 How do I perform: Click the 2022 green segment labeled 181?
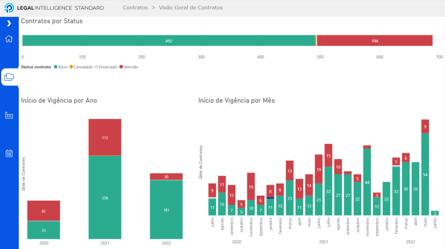tap(166, 210)
